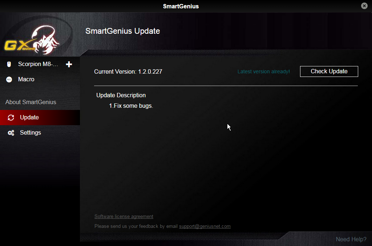Screen dimensions: 372x246
Task: Switch to the Update page
Action: coord(40,118)
